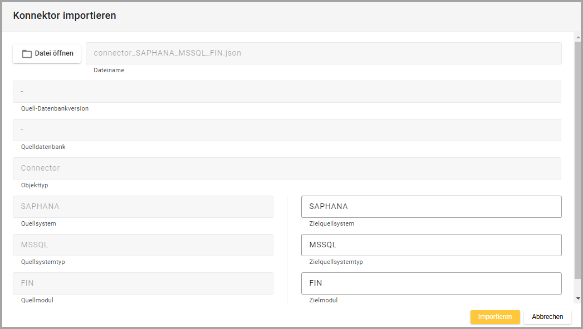Click the scrollbar down arrow
The width and height of the screenshot is (583, 329).
coord(577,298)
